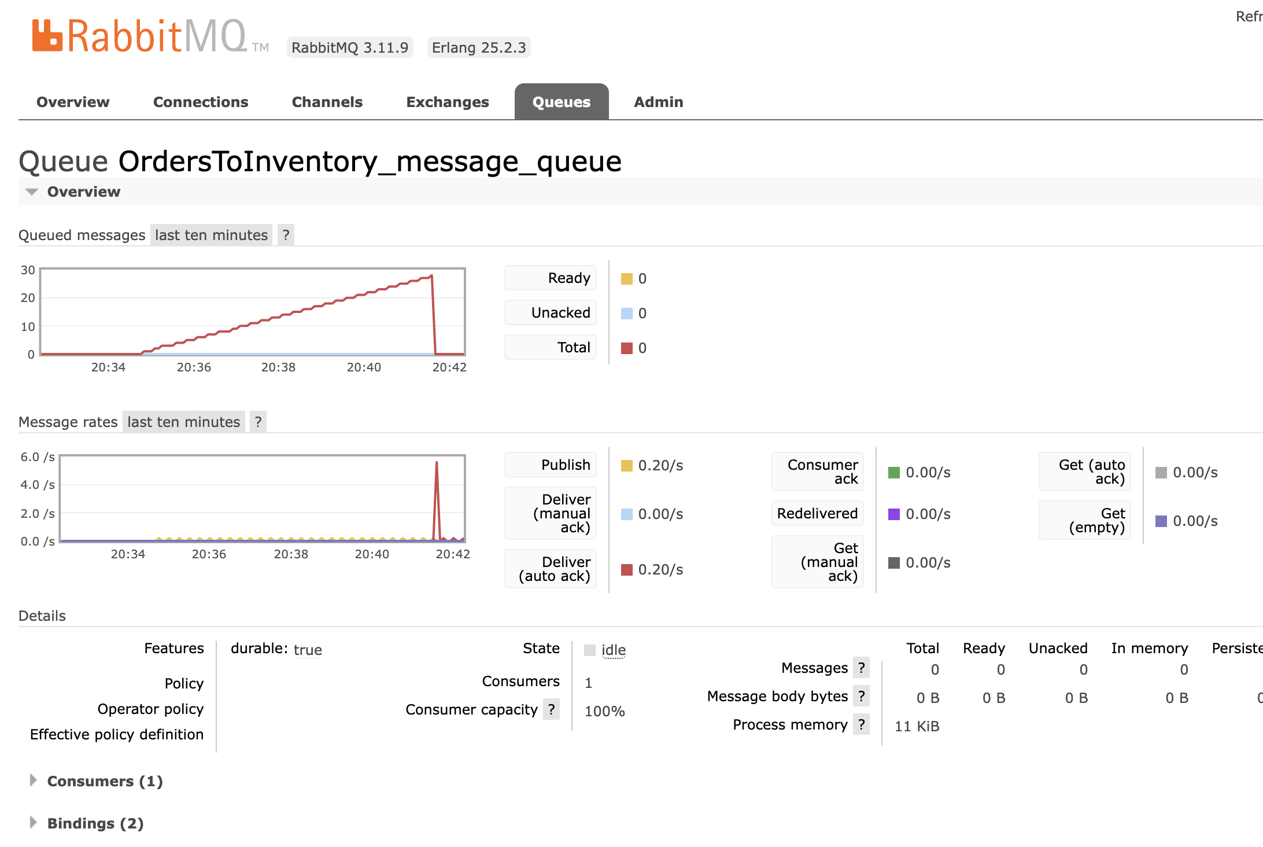
Task: Click the Message rates chart
Action: click(x=263, y=499)
